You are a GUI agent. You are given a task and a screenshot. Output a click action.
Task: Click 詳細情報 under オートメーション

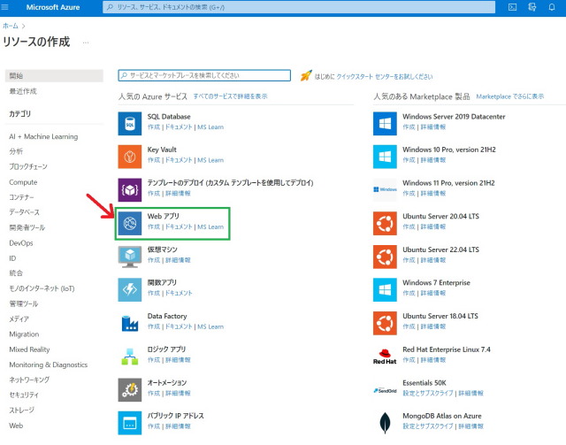pos(178,393)
